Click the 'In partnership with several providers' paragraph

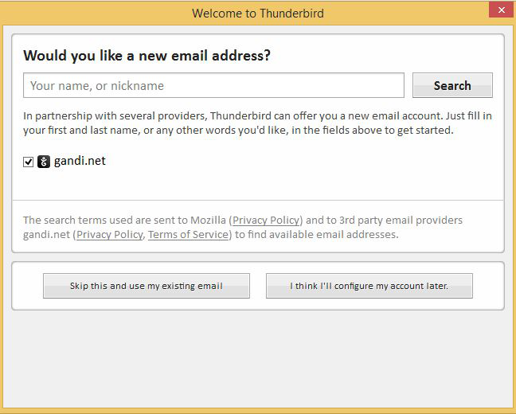(x=257, y=123)
